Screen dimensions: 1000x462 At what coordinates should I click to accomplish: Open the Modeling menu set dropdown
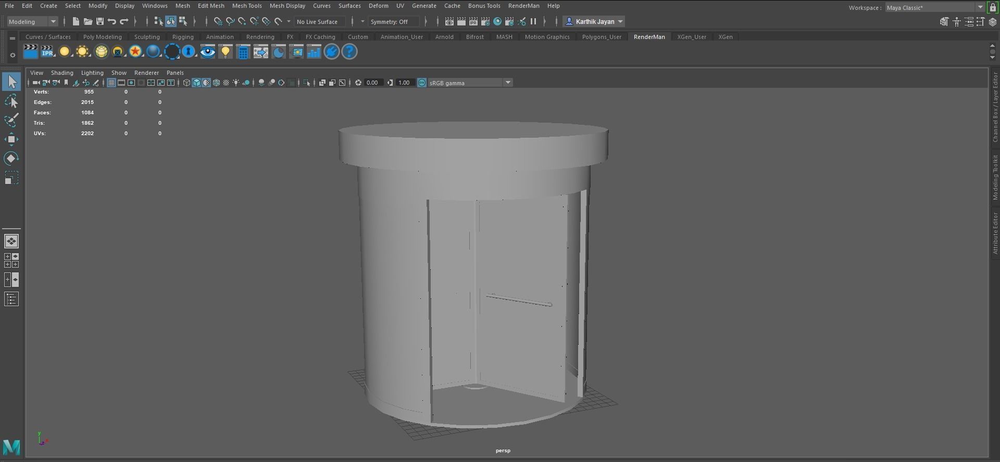point(32,21)
